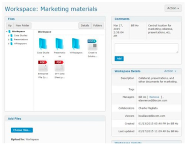Image resolution: width=187 pixels, height=150 pixels.
Task: Click the Workspace root folder icon in tree
Action: point(9,31)
